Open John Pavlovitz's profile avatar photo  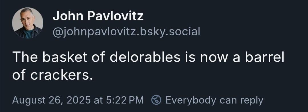28,23
